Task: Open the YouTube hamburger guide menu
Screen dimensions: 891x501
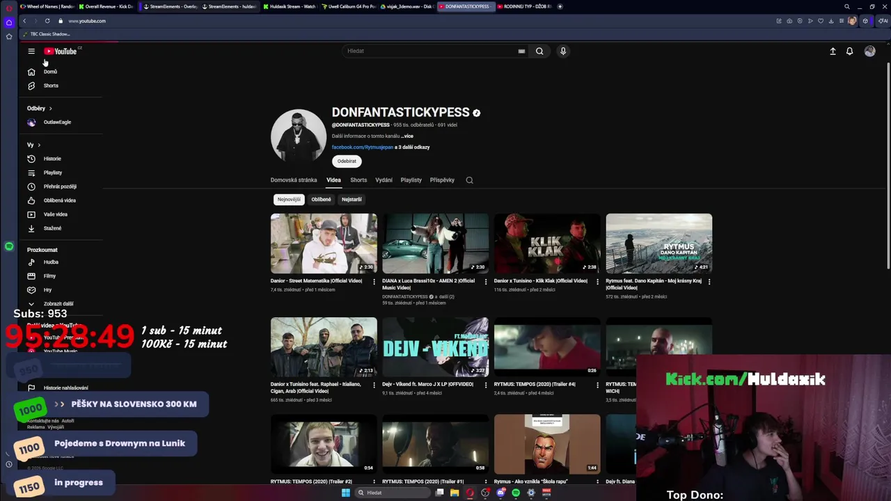Action: [31, 51]
